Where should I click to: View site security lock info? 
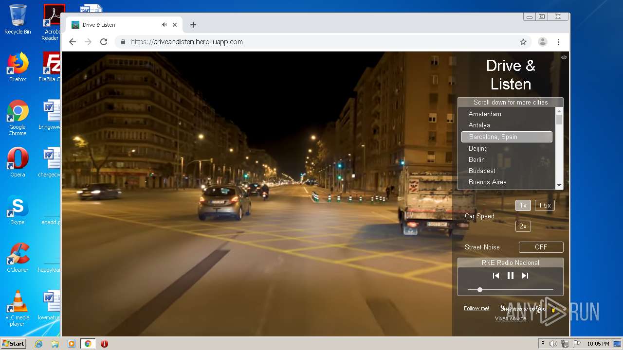click(123, 42)
